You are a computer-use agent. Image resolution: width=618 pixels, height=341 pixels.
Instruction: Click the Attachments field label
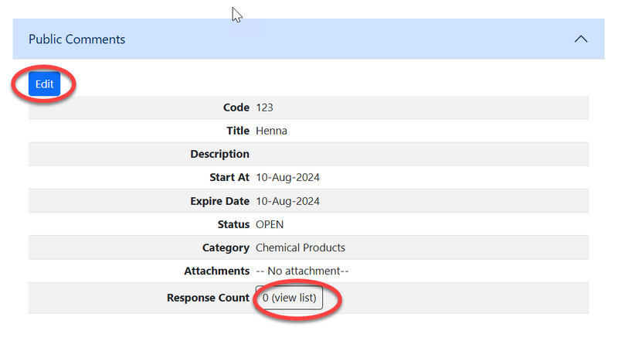pos(216,271)
